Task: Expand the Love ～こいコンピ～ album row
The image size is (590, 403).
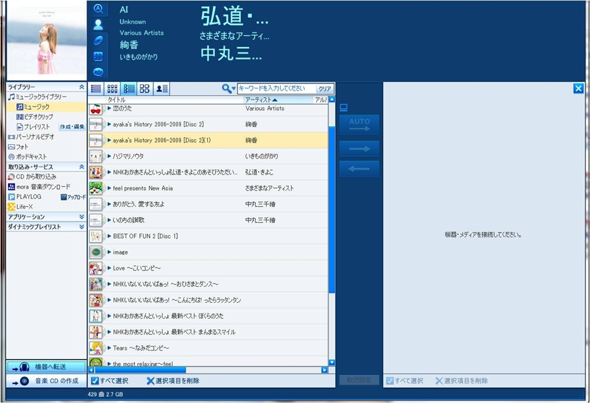Action: click(109, 268)
